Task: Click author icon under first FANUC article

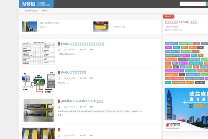Action: 59,49
